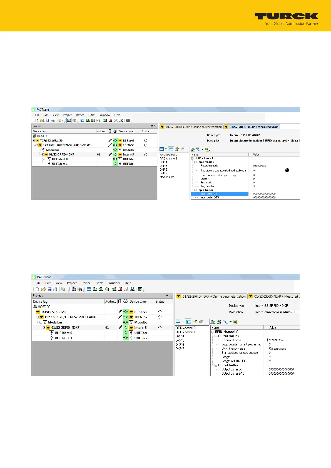Viewport: 331px width, 468px height.
Task: Open view layout dropdown arrow in upper Measured value toolbar
Action: [x=166, y=149]
